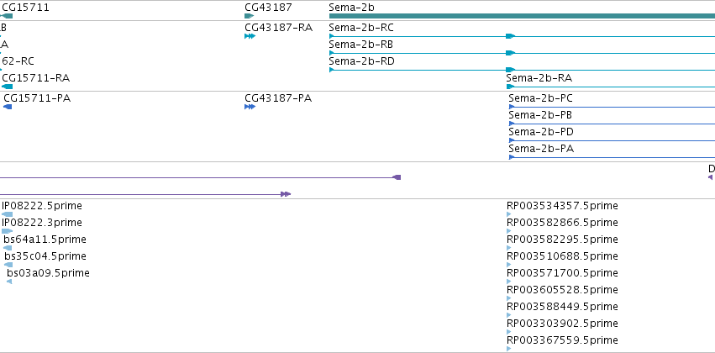This screenshot has width=715, height=353.
Task: Select the Sema-2b-RD transcript label
Action: pyautogui.click(x=361, y=61)
